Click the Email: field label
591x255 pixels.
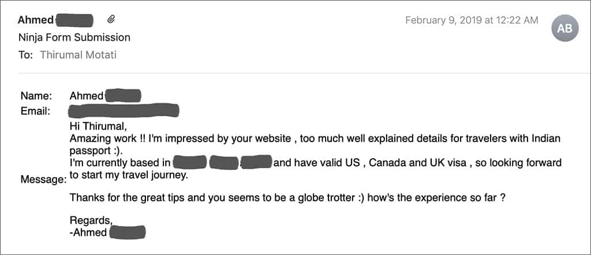35,111
